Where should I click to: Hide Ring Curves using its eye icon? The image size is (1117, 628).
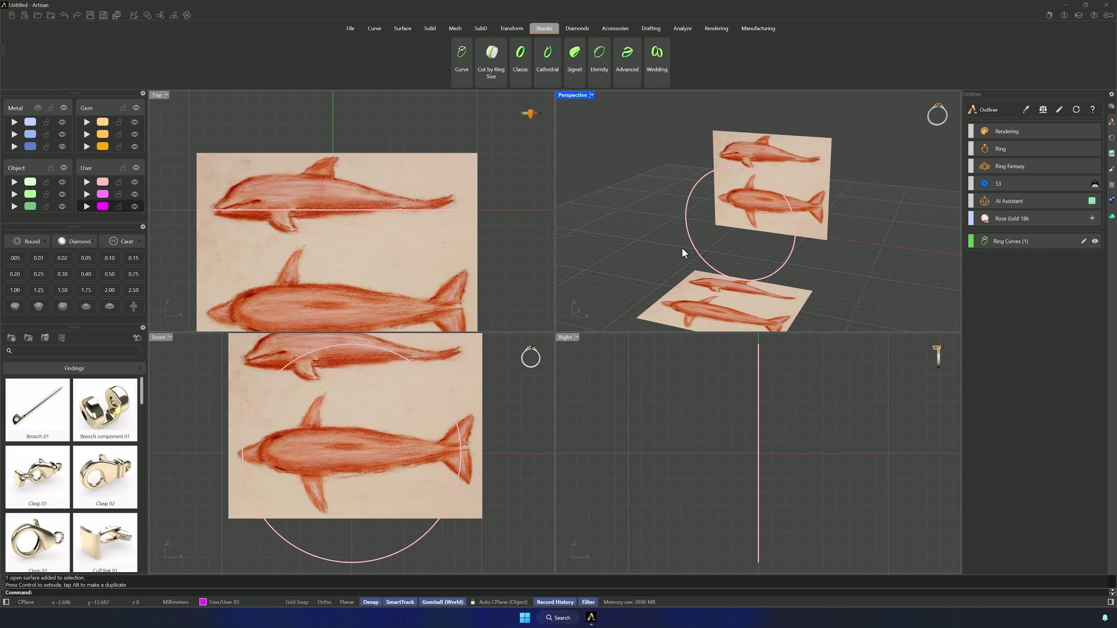[1095, 241]
